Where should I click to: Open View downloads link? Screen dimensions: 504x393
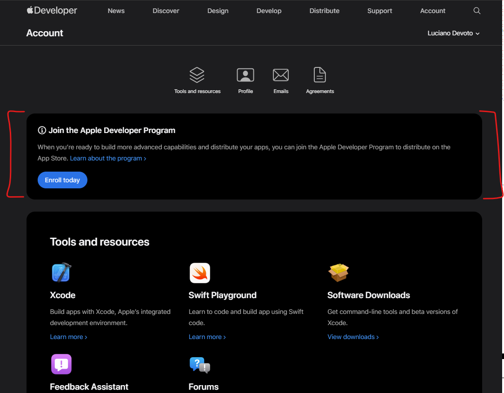tap(353, 337)
